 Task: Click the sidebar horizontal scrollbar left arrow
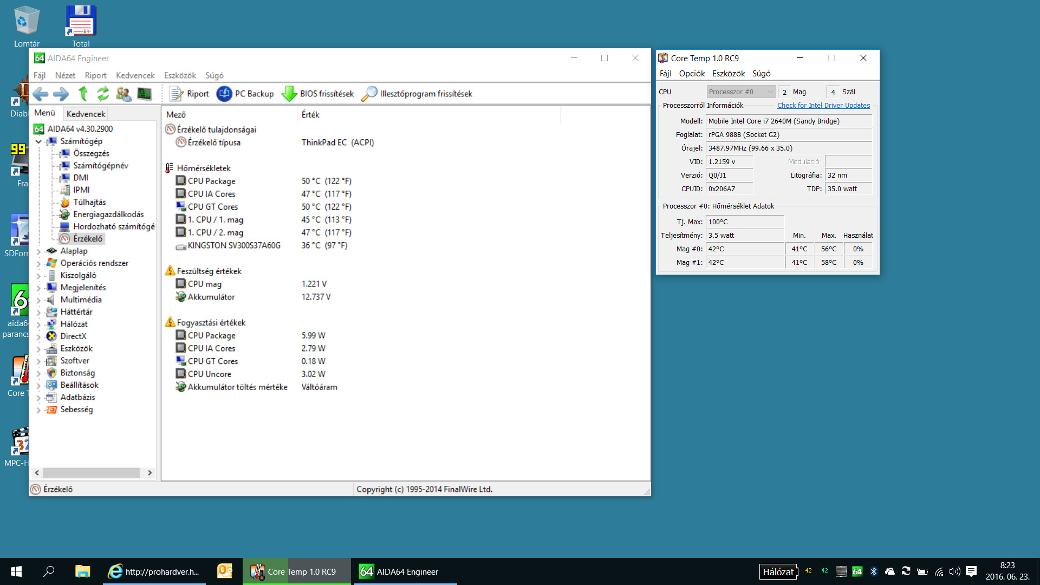pyautogui.click(x=37, y=473)
